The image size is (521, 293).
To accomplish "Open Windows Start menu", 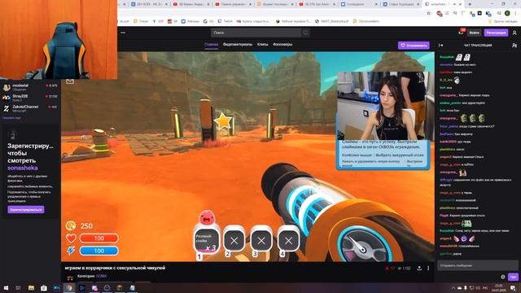I will 6,287.
